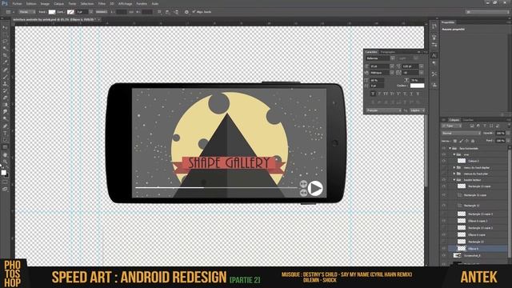This screenshot has width=512, height=288.
Task: Lock transparent pixels in Calques panel
Action: coord(455,141)
